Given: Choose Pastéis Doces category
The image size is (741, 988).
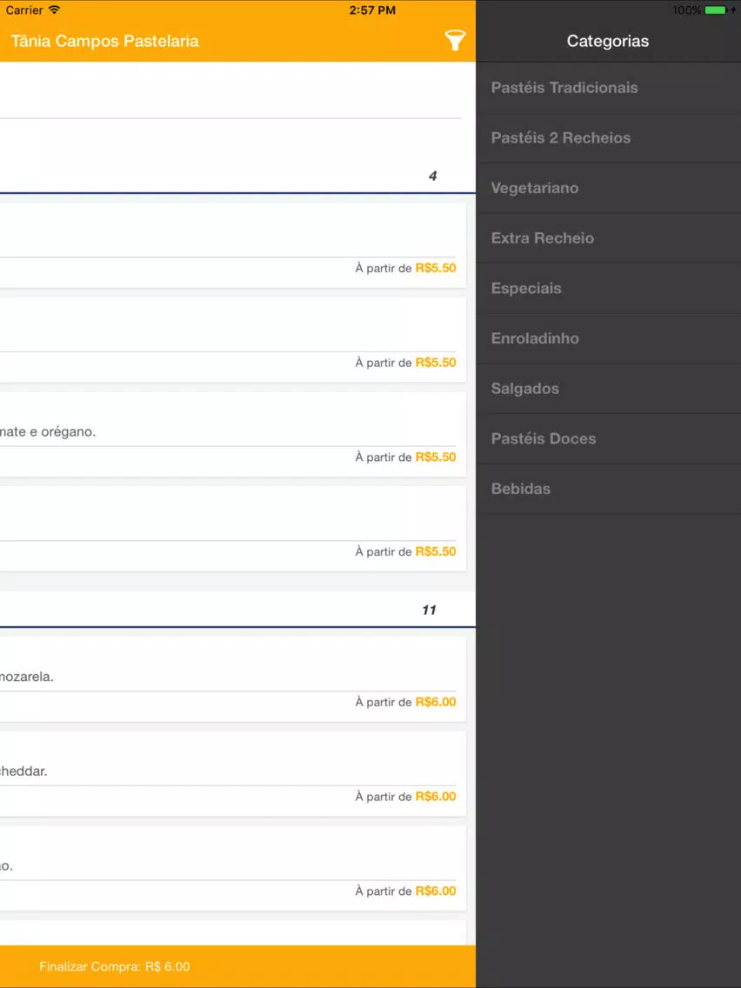Looking at the screenshot, I should [608, 438].
